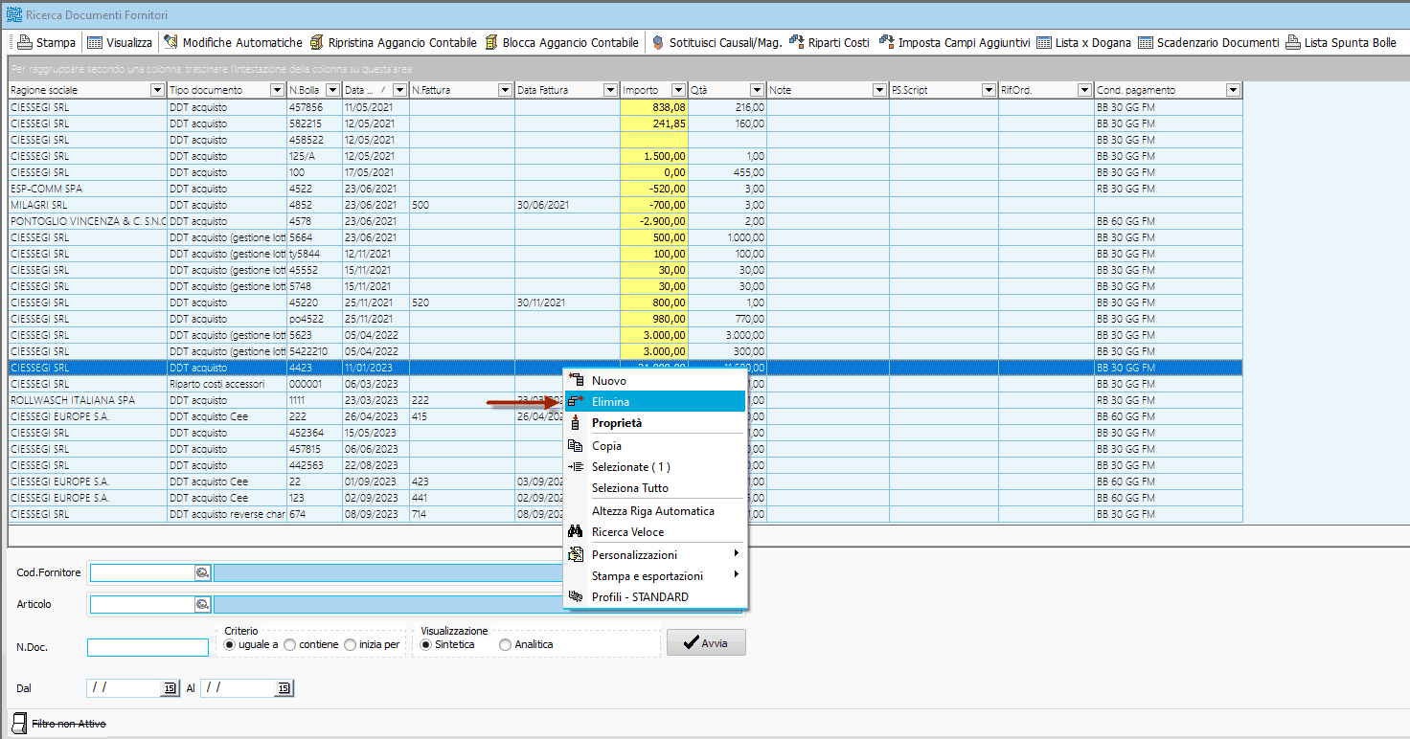Click the 'Riparto costi accessori' cell
The image size is (1410, 739).
(227, 384)
